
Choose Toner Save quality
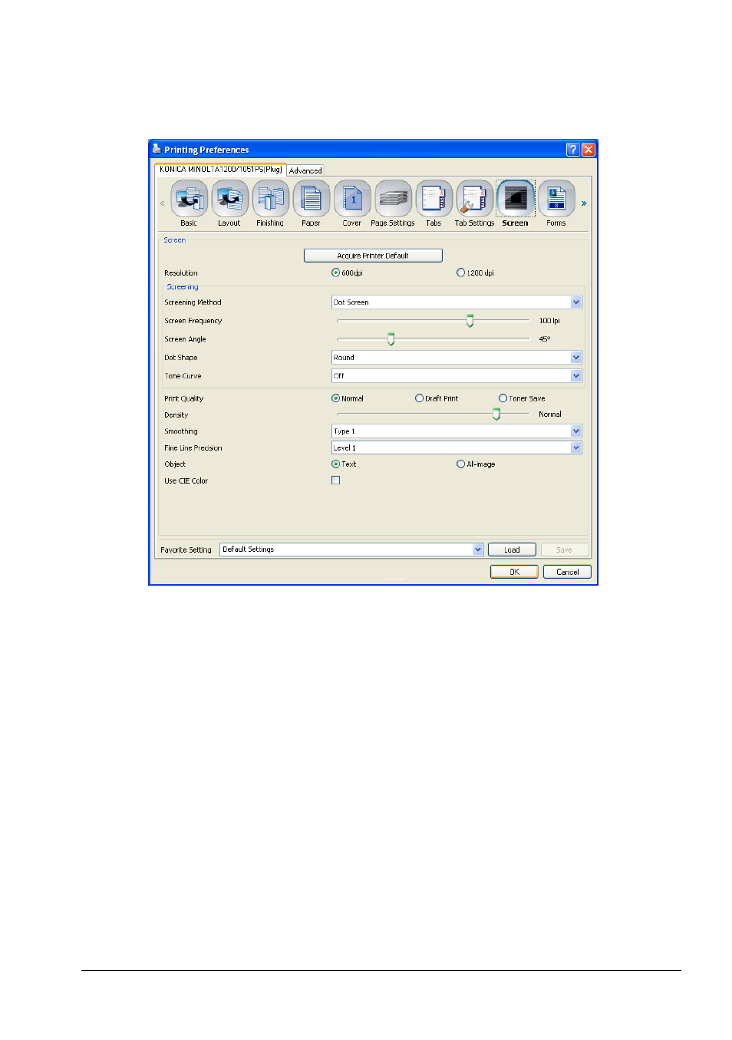pyautogui.click(x=503, y=398)
